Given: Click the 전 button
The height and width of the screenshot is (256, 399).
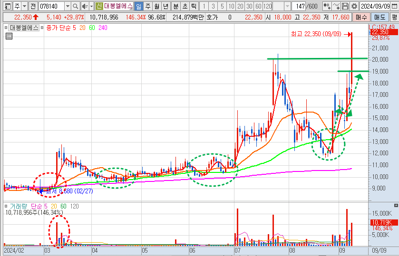Looking at the screenshot, I should [x=33, y=6].
